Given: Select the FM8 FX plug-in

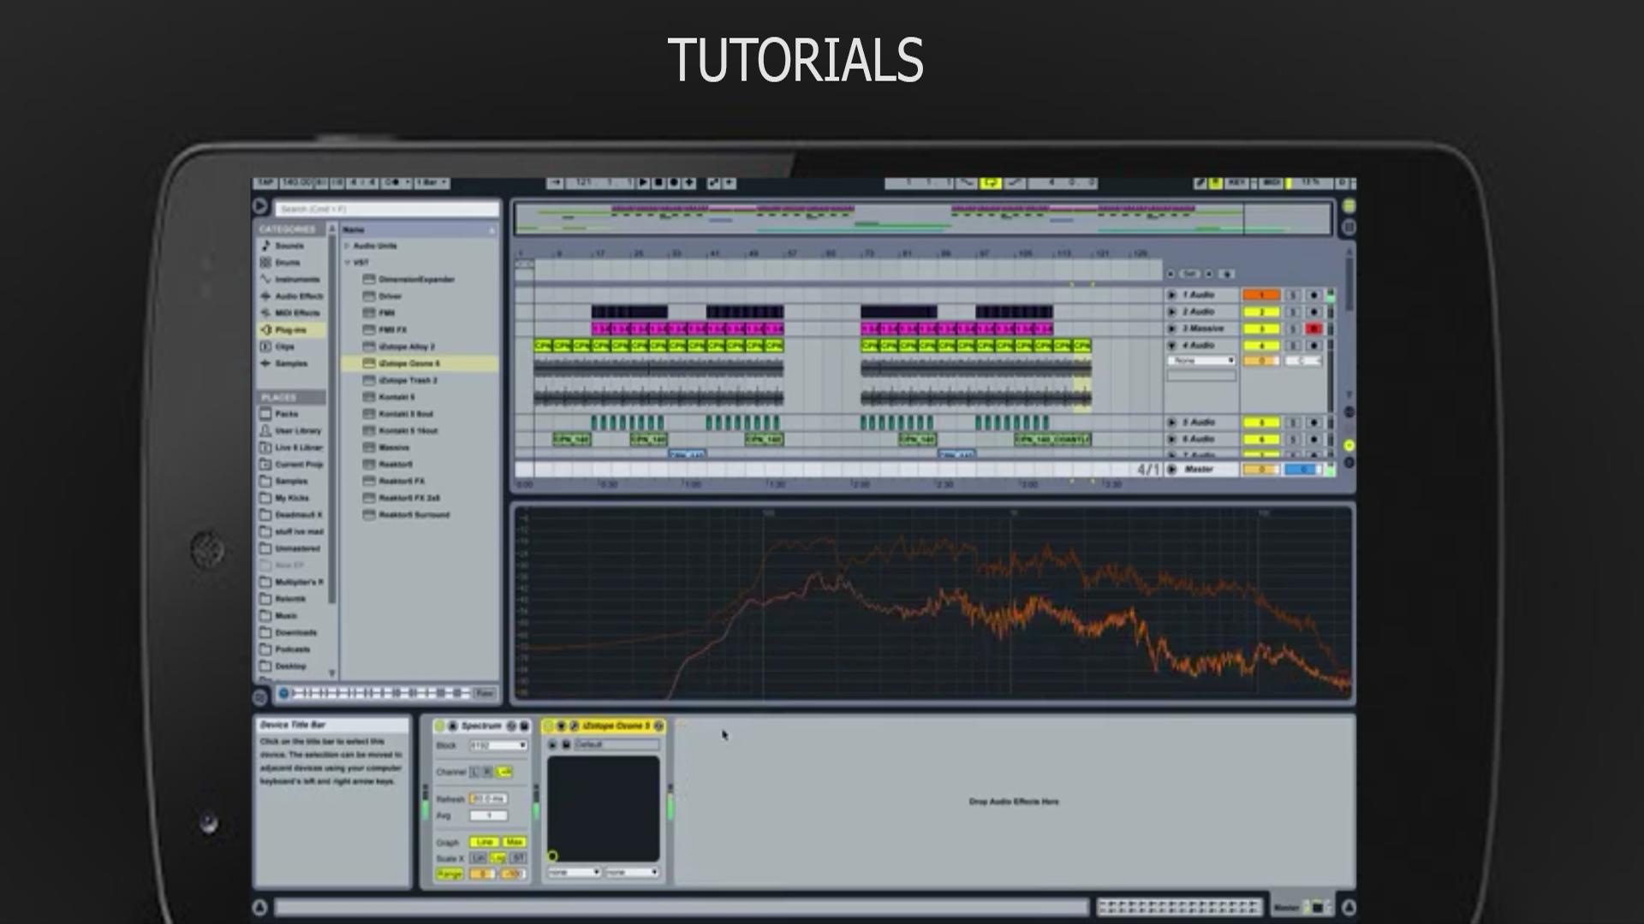Looking at the screenshot, I should tap(419, 330).
